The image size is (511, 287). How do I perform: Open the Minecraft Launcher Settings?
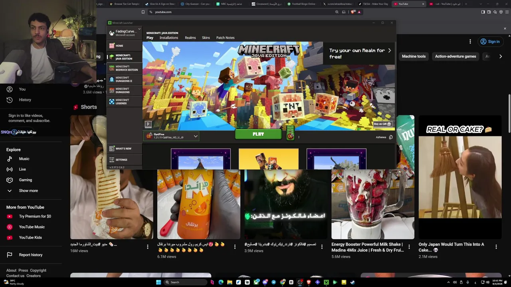(124, 159)
